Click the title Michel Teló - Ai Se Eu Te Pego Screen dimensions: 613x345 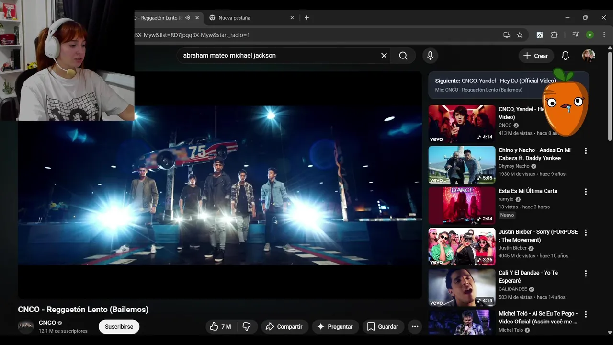[538, 318]
